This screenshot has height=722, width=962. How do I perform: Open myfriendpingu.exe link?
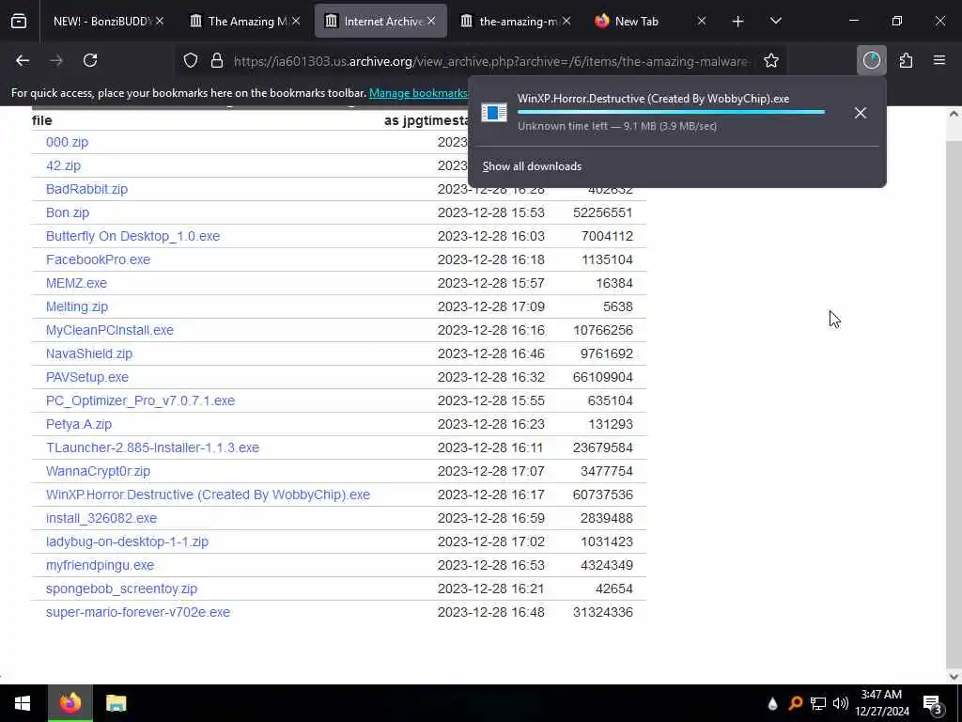100,565
